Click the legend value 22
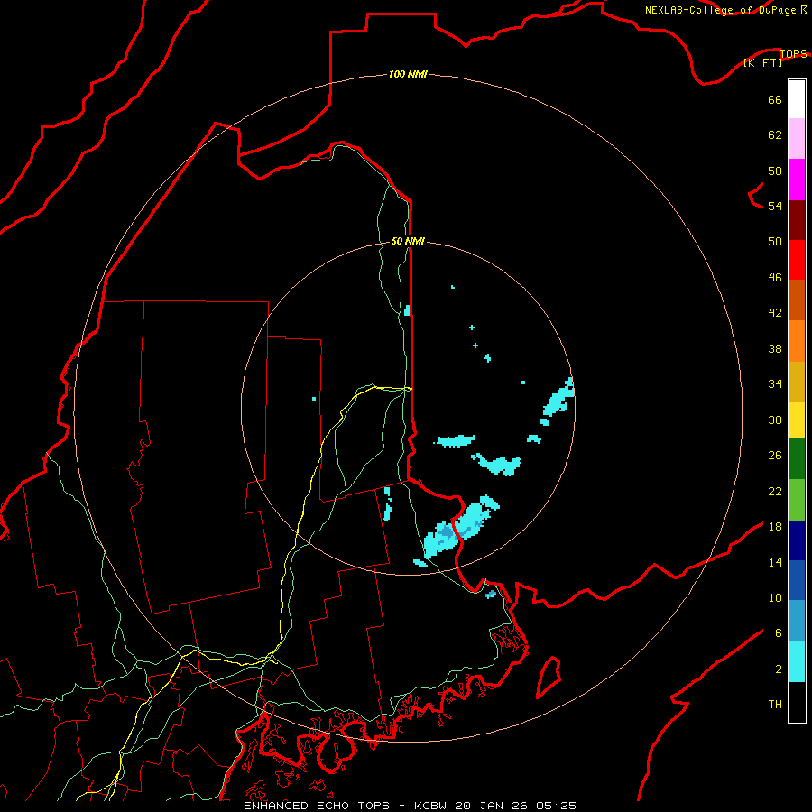Viewport: 812px width, 812px height. coord(775,491)
